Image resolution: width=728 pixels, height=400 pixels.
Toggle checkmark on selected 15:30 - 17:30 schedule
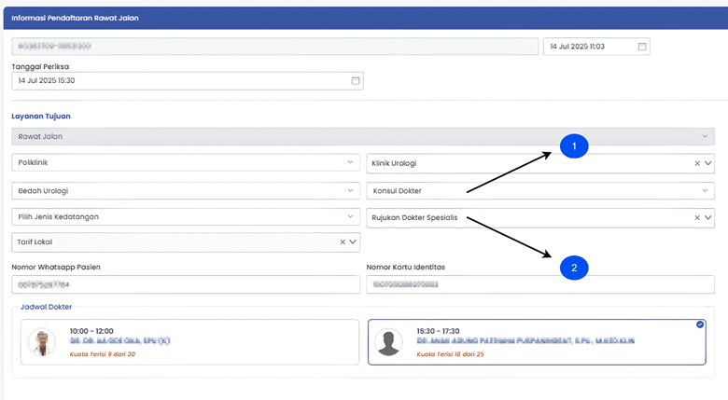[x=700, y=324]
